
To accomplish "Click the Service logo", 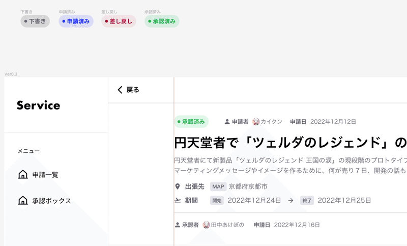I will coord(39,105).
